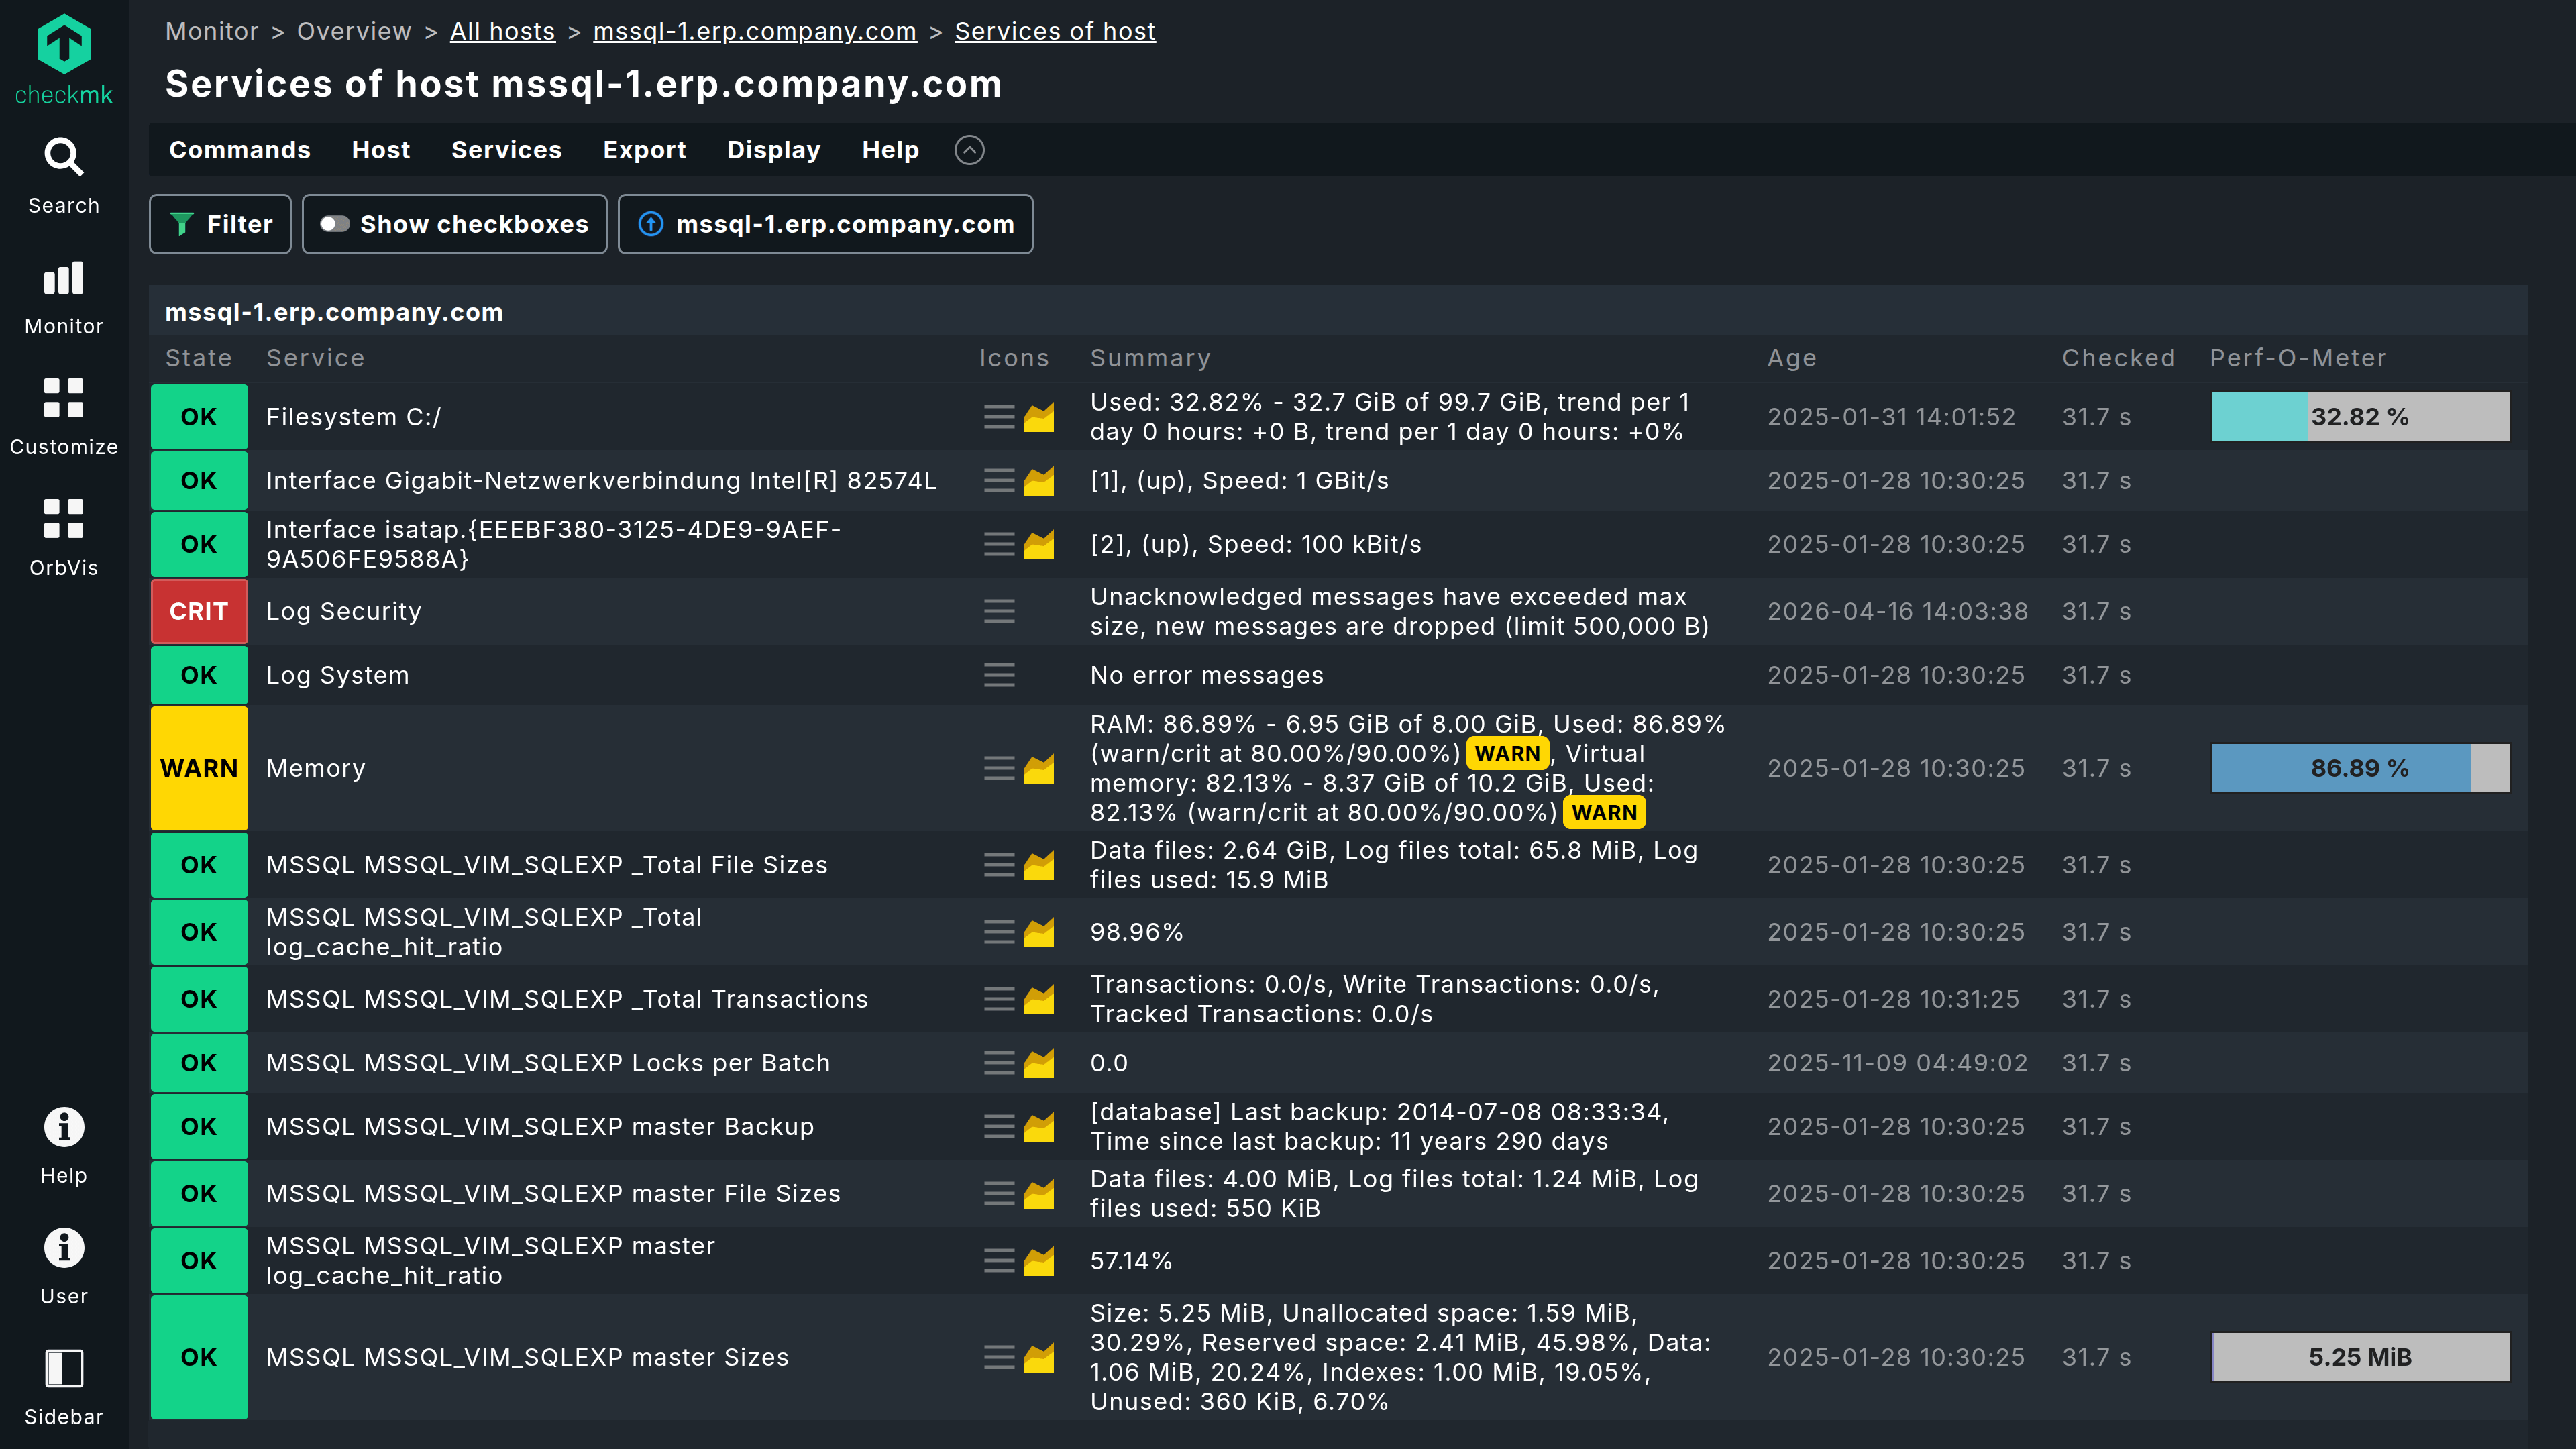Open graph icon for master Sizes
Screen dimensions: 2576x1449
pos(1039,1357)
